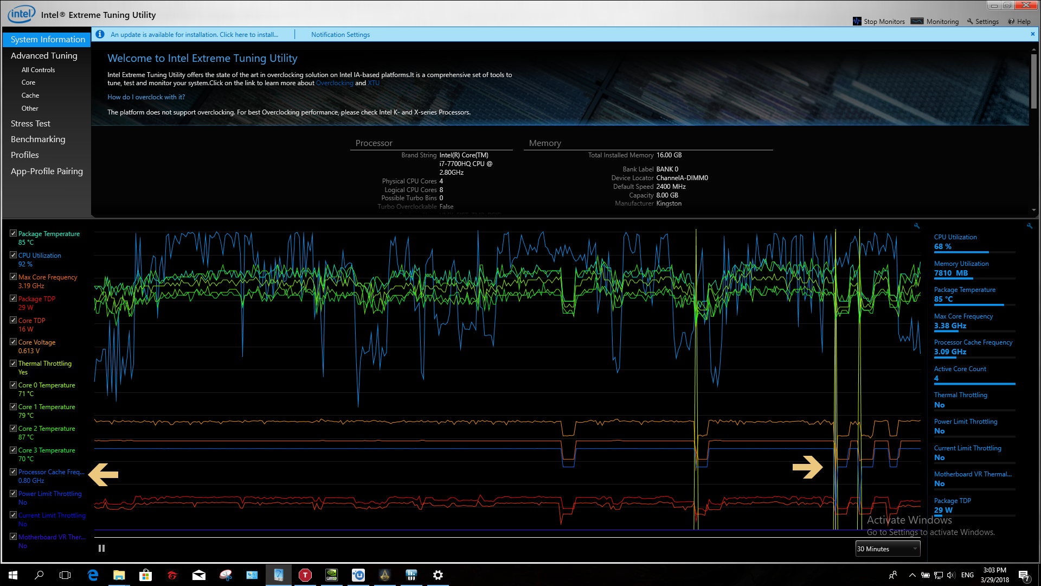Open Profiles section
1041x586 pixels.
25,155
